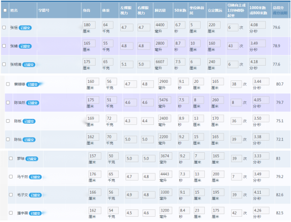291x222 pixels.
Task: Click the 已提交 badge beside 张恒
Action: pyautogui.click(x=25, y=28)
